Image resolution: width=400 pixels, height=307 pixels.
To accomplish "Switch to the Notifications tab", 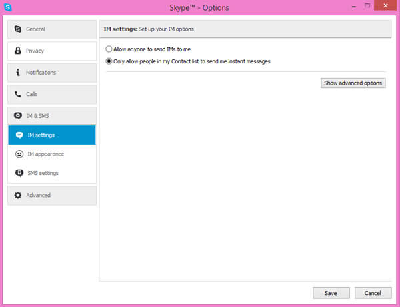I will point(51,73).
